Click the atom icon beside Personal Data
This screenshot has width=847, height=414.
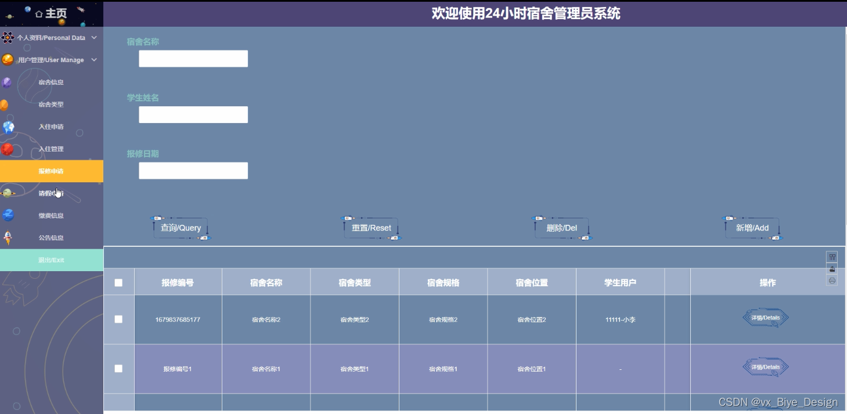pos(7,38)
